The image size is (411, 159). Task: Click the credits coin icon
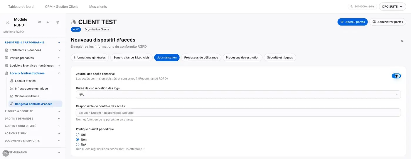pyautogui.click(x=352, y=6)
